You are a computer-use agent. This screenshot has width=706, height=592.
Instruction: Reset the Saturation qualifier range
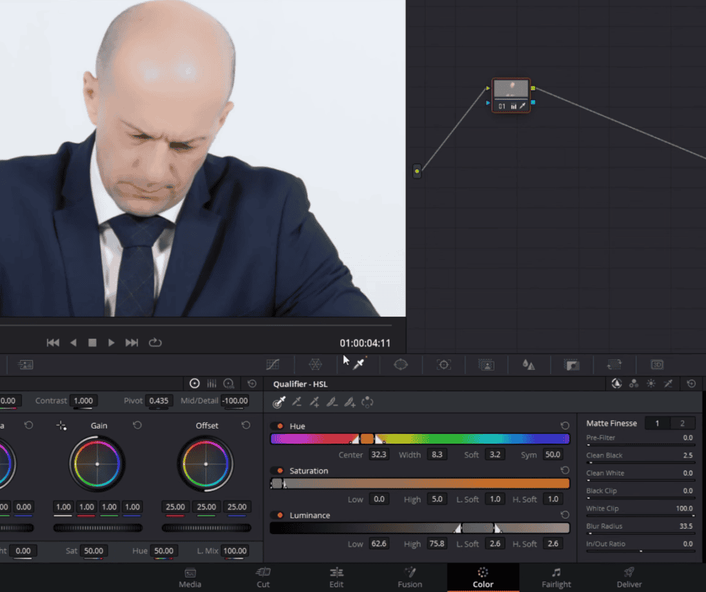tap(565, 470)
